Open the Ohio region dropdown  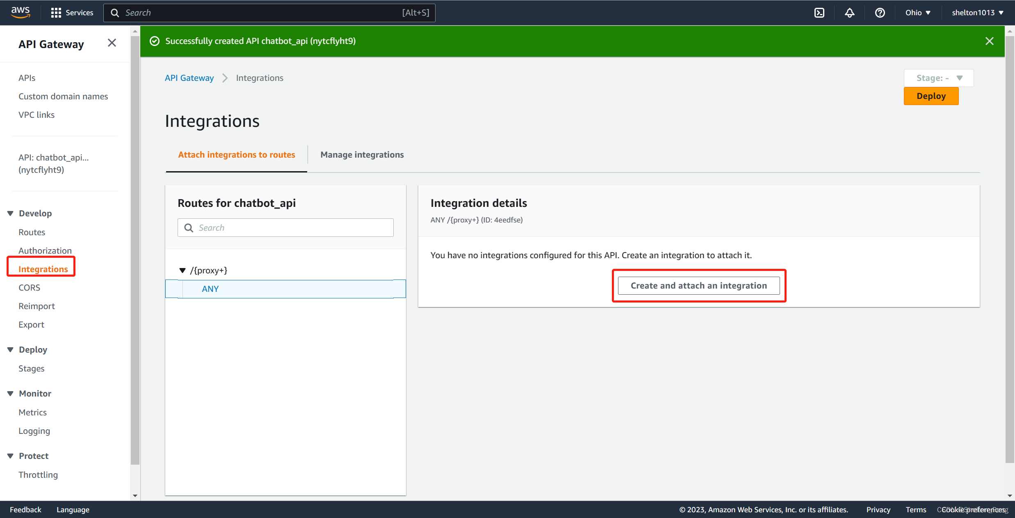(917, 13)
